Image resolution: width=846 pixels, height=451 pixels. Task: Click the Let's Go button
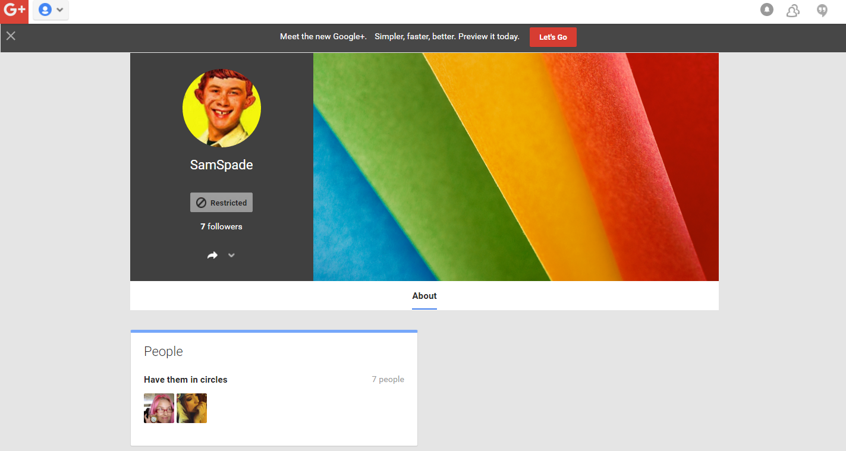pos(553,37)
